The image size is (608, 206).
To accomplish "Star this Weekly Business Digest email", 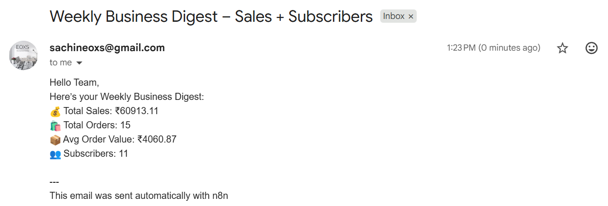I will (x=562, y=48).
